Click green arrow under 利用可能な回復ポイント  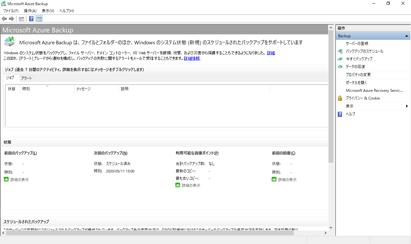pos(178,185)
